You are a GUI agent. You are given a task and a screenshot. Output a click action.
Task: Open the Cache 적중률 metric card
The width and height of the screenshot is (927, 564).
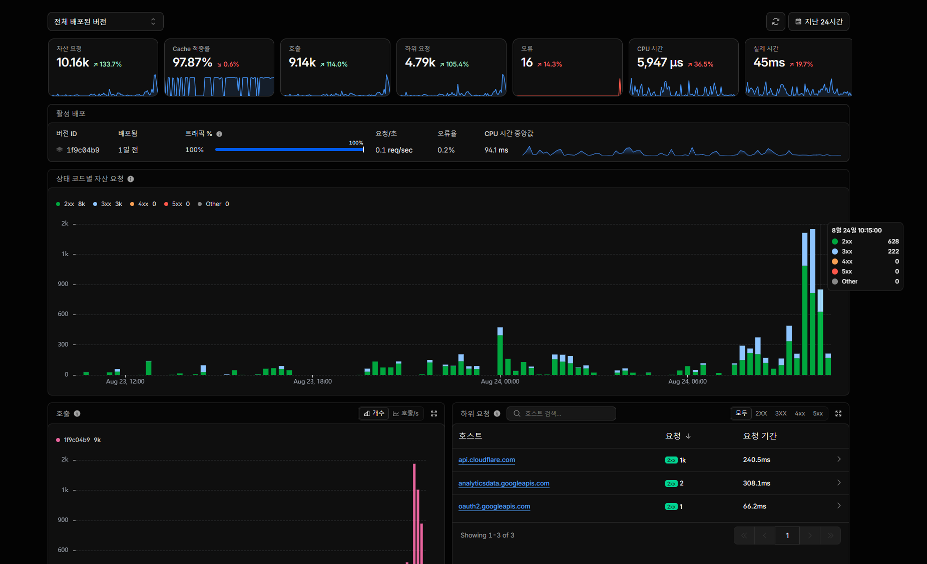[x=219, y=67]
